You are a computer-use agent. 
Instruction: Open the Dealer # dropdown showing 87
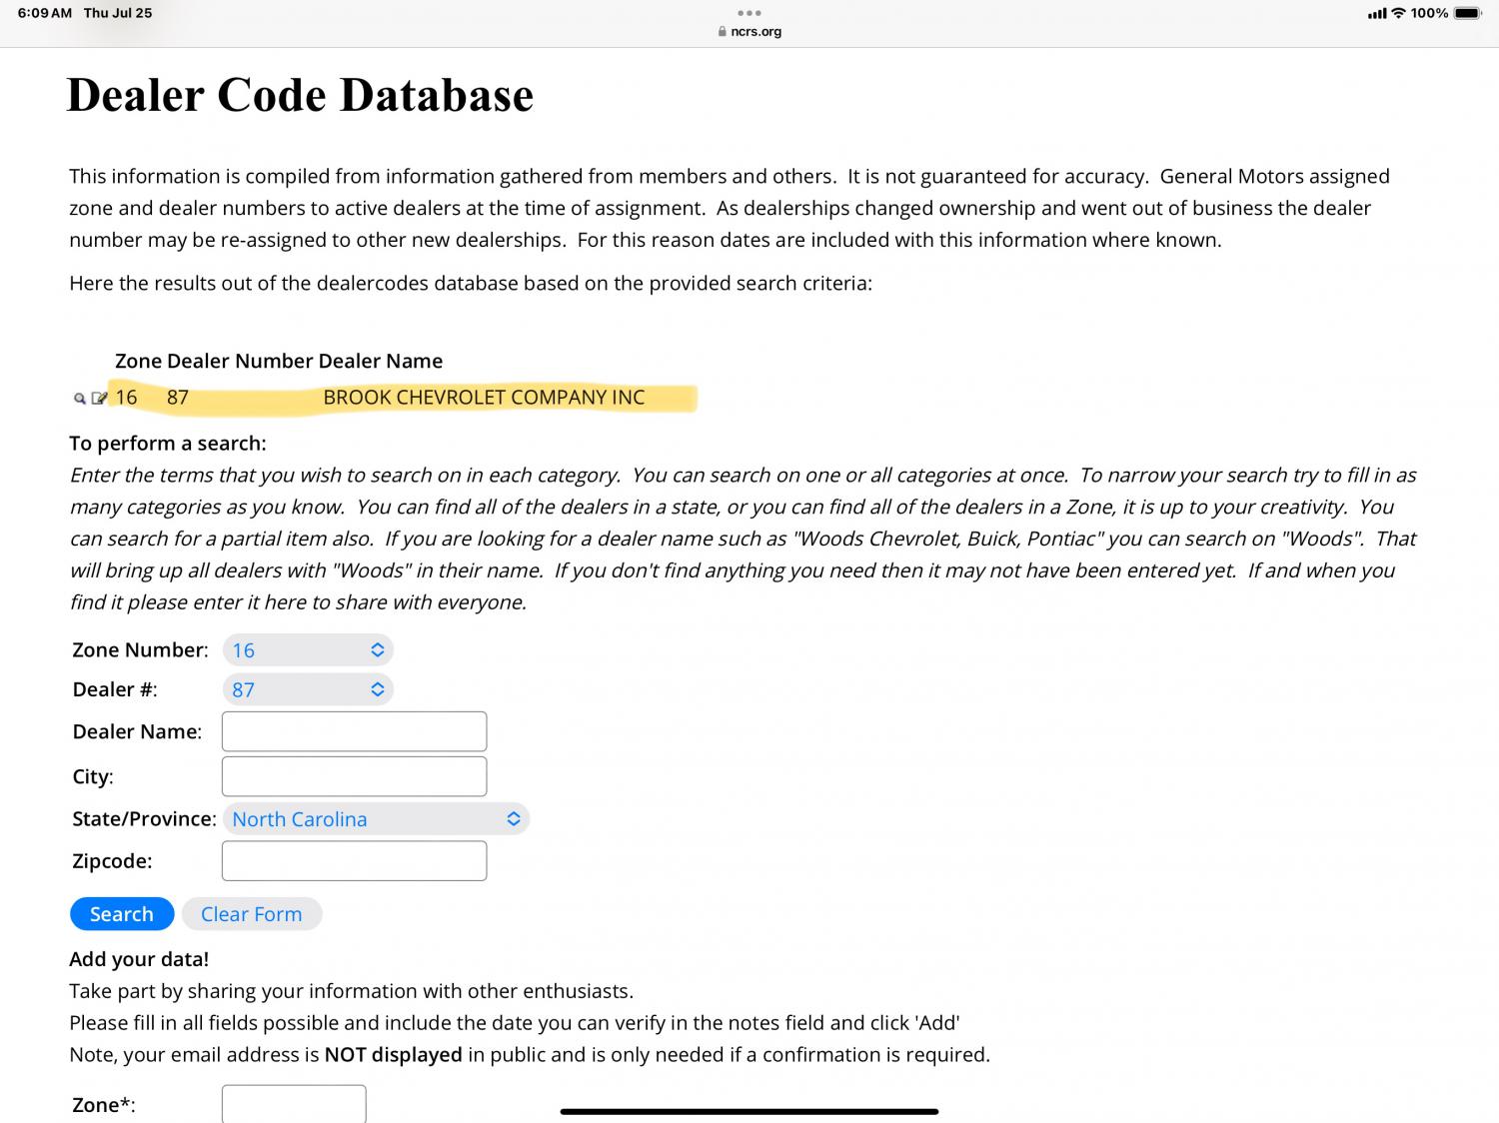(308, 689)
